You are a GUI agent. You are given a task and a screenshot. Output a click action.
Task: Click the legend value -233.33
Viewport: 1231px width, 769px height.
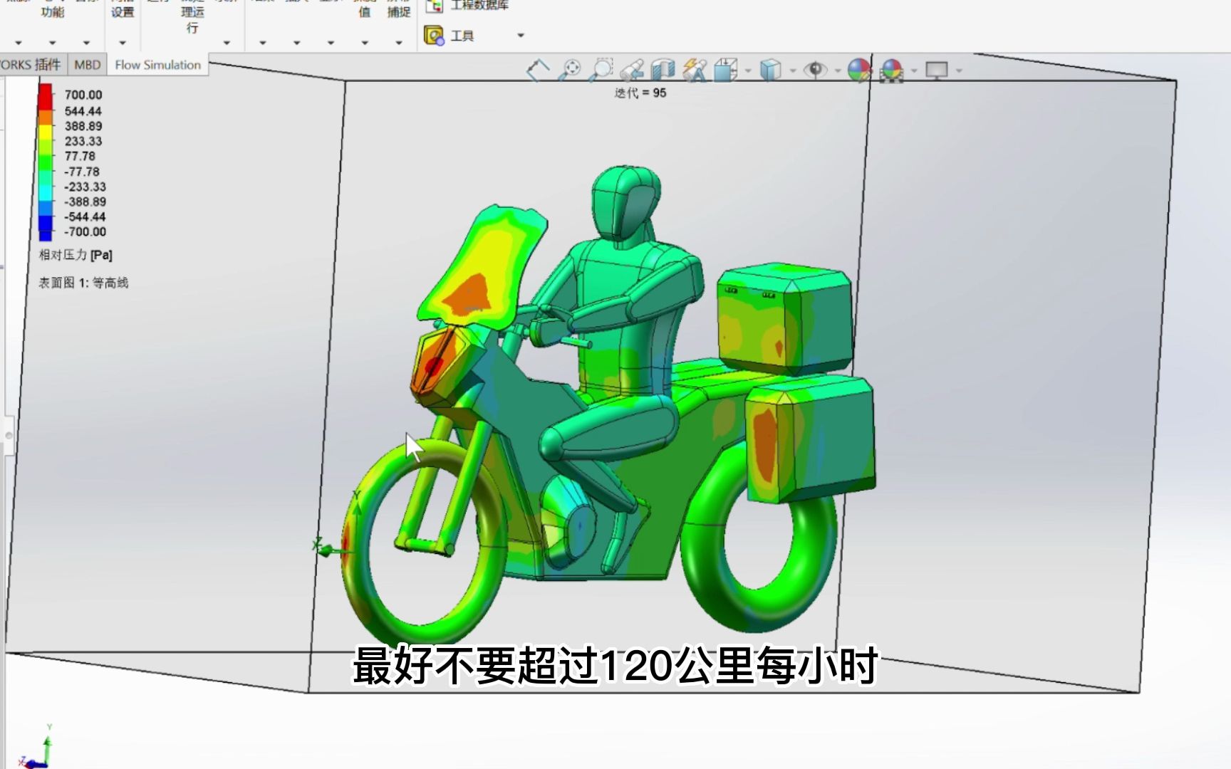tap(85, 187)
